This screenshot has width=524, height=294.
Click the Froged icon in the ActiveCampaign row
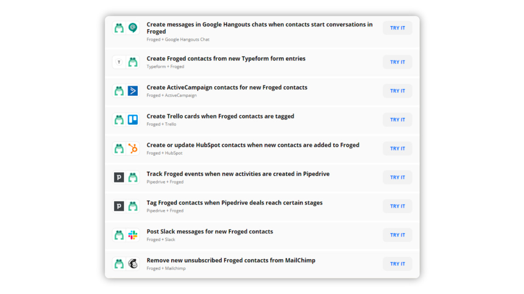pos(119,91)
